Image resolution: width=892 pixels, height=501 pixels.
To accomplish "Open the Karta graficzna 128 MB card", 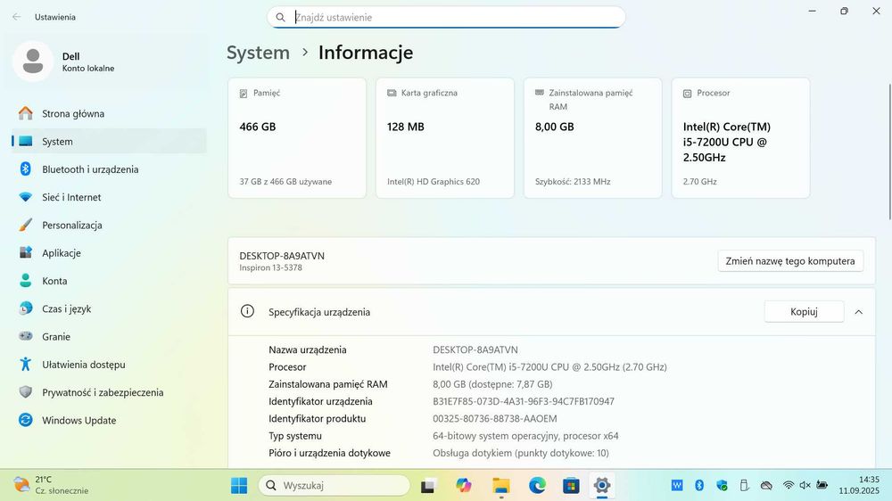I will click(x=445, y=138).
